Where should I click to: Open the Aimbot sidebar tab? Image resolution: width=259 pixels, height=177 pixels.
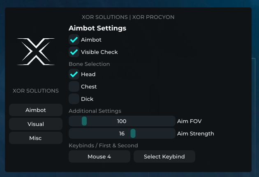(36, 110)
